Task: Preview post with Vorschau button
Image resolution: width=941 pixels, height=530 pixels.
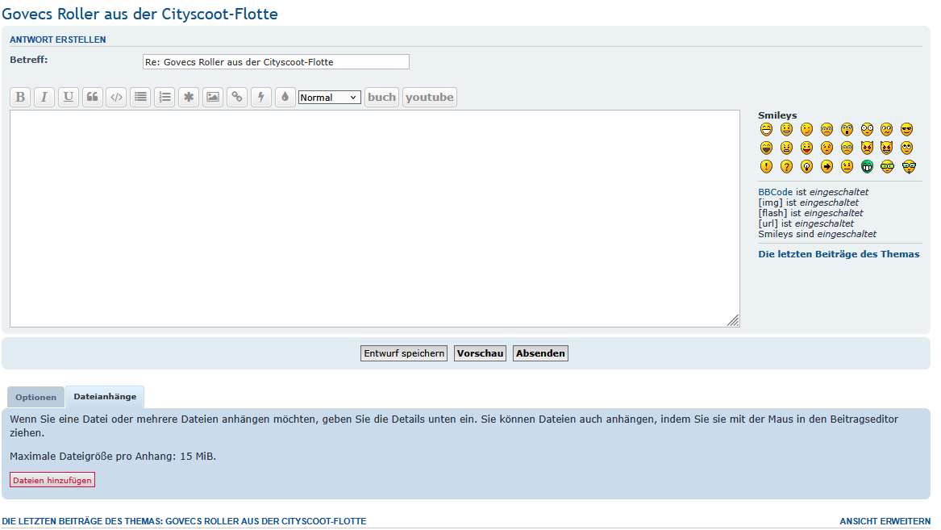Action: coord(480,353)
